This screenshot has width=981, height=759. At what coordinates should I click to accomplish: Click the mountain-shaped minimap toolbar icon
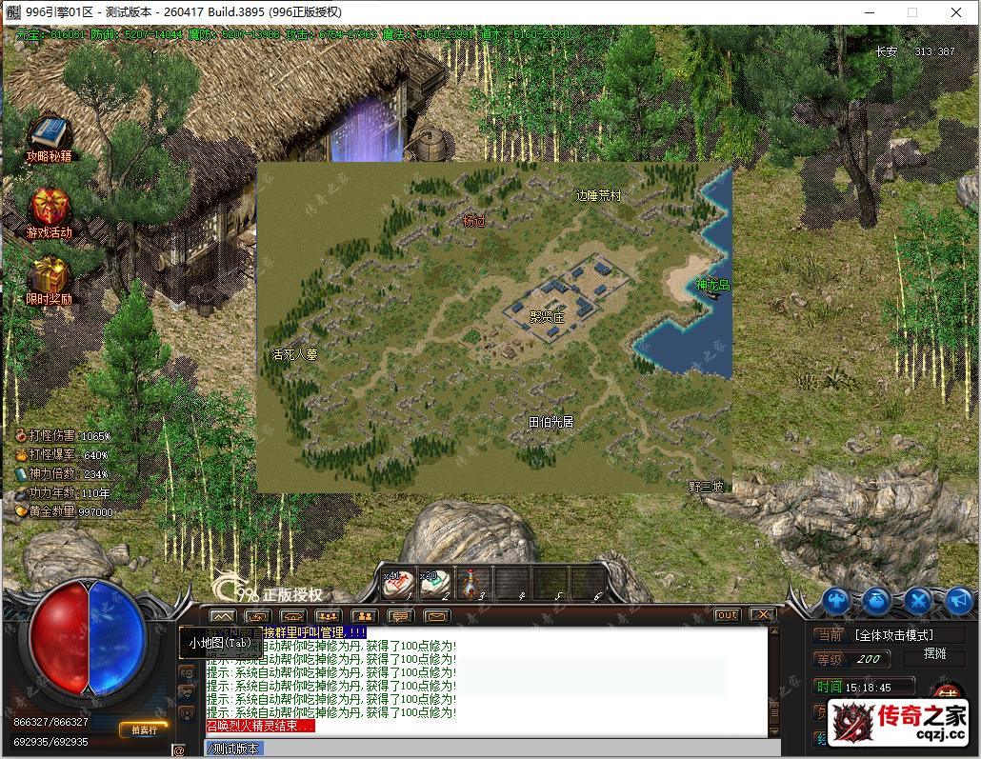click(x=222, y=616)
